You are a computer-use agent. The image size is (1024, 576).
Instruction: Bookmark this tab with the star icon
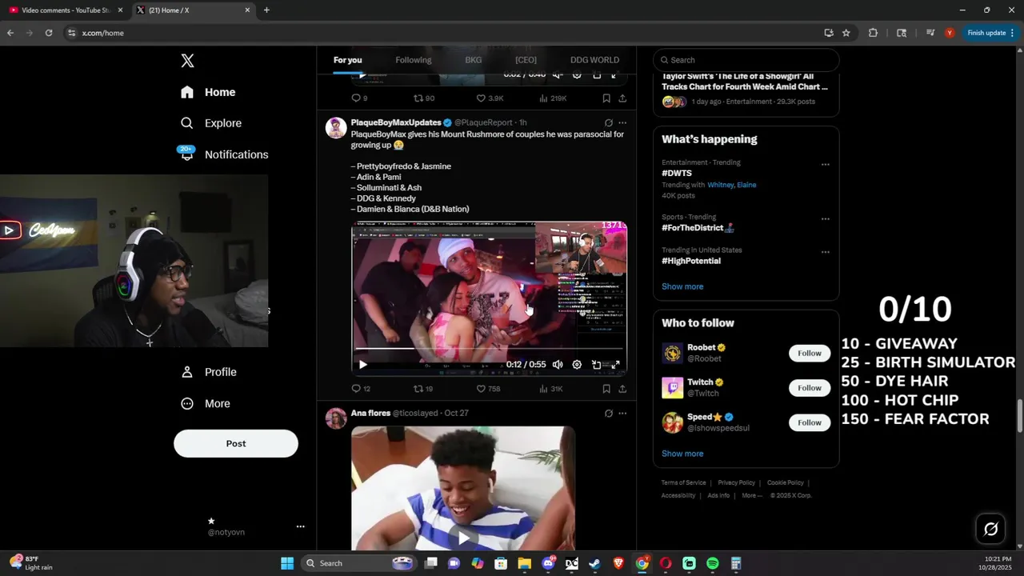pyautogui.click(x=846, y=33)
